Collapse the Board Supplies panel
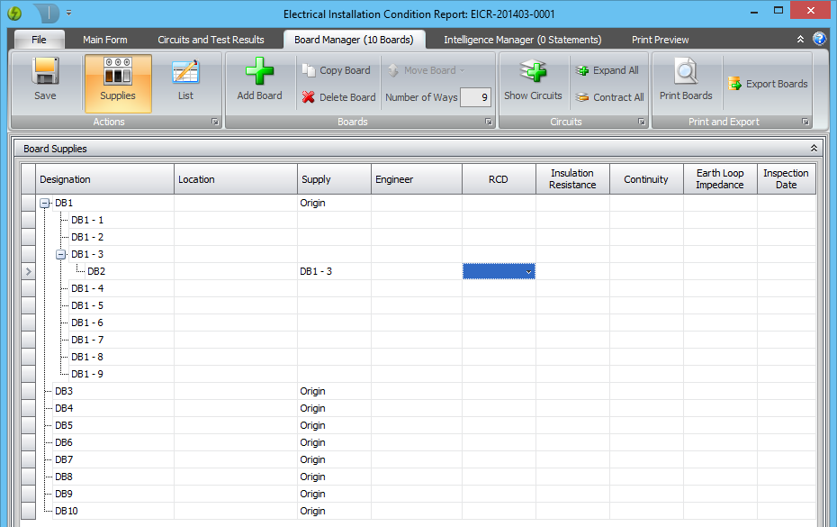Viewport: 837px width, 527px height. click(814, 149)
